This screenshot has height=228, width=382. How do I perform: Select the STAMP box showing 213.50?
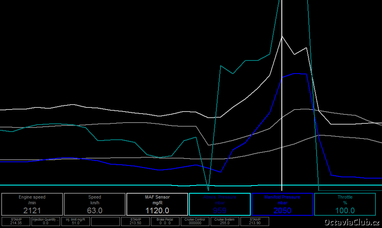[135, 221]
